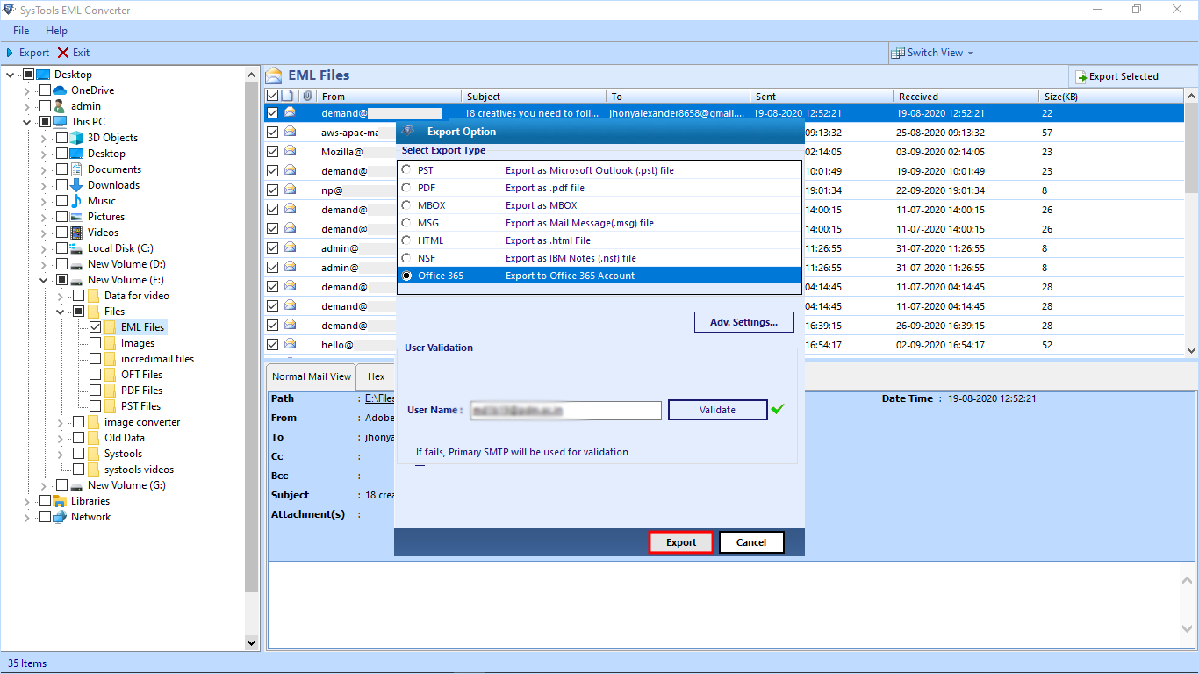The height and width of the screenshot is (674, 1199).
Task: Click the Downloads arrow icon
Action: pyautogui.click(x=76, y=185)
